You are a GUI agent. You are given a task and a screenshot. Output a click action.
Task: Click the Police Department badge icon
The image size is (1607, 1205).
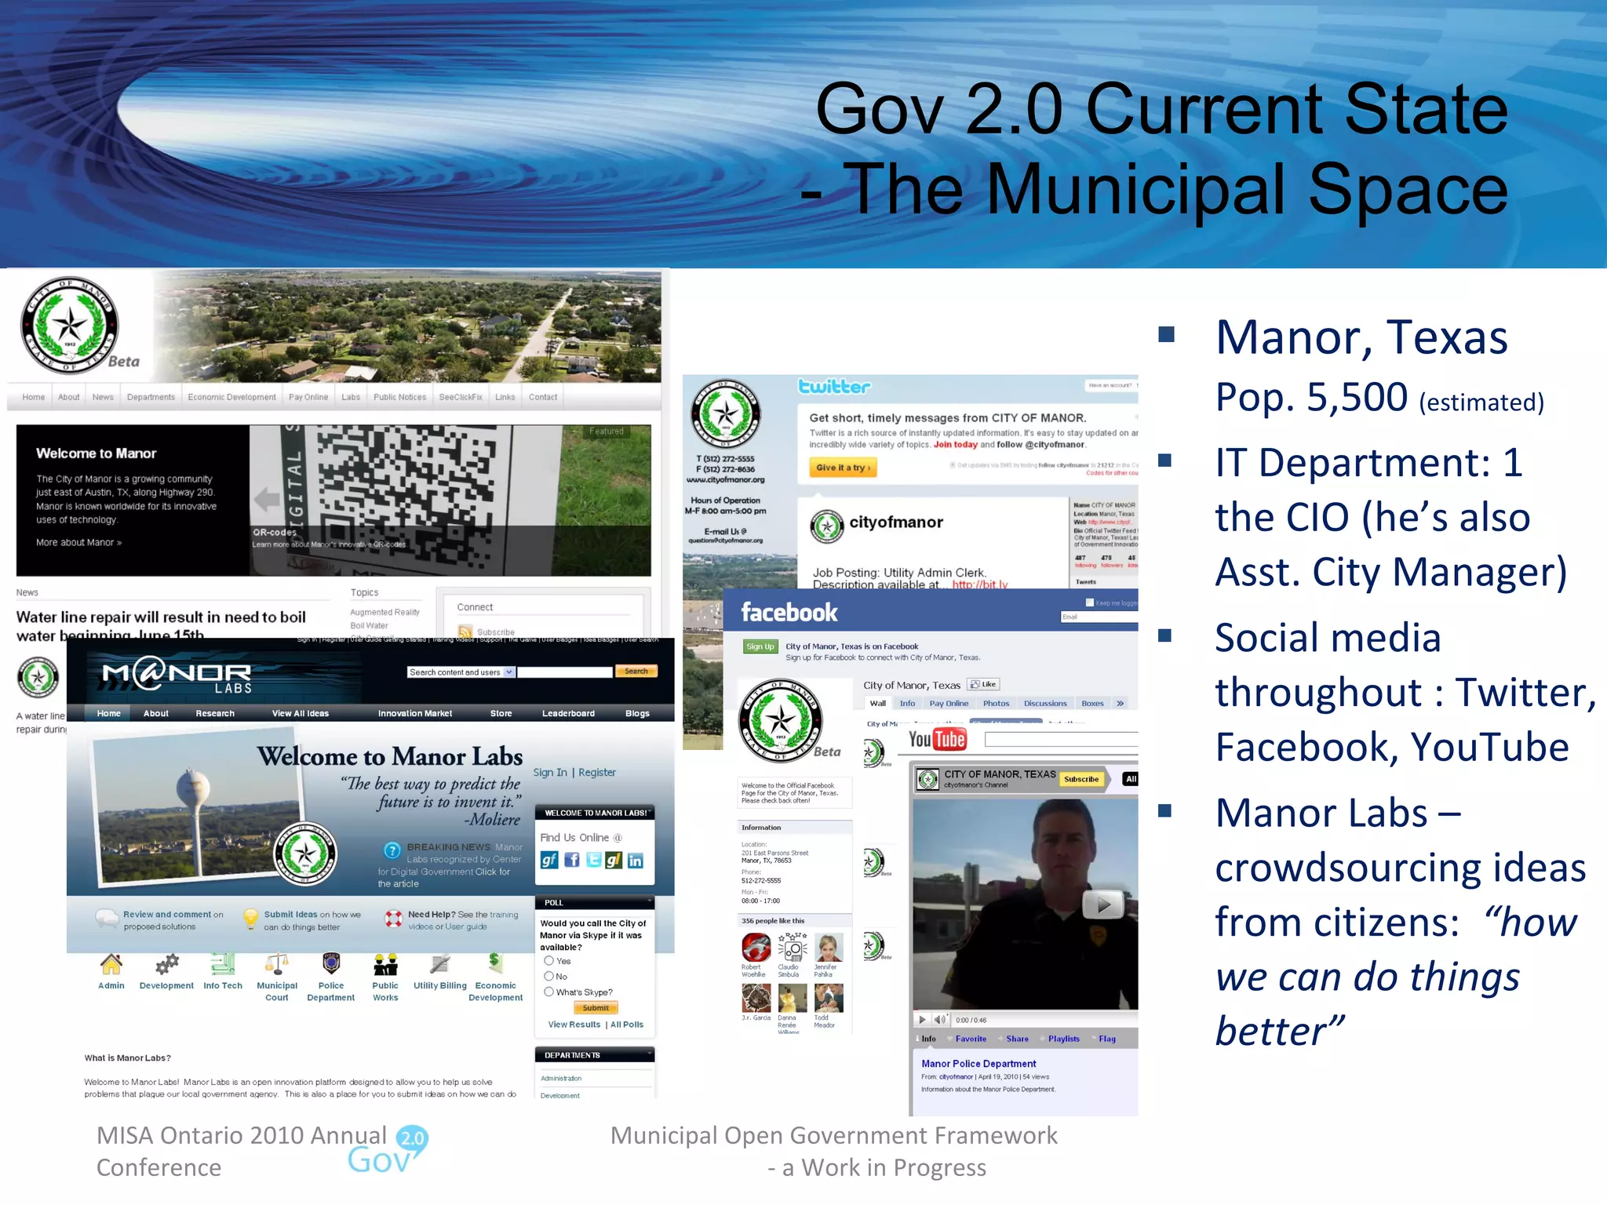(331, 964)
